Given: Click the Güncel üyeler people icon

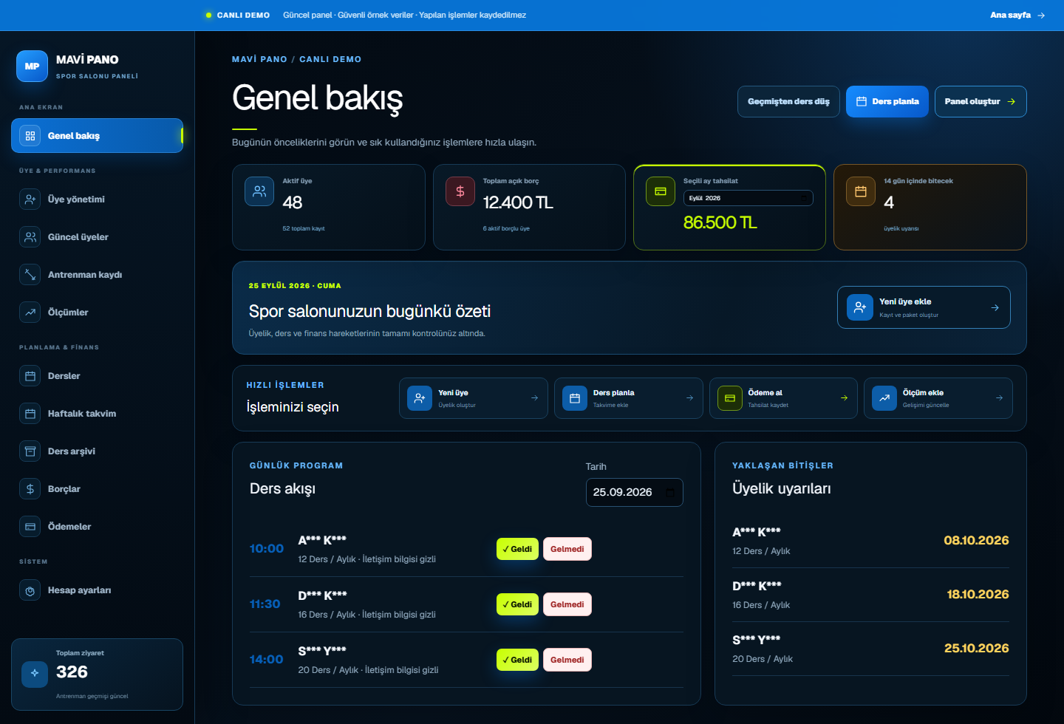Looking at the screenshot, I should pos(30,237).
